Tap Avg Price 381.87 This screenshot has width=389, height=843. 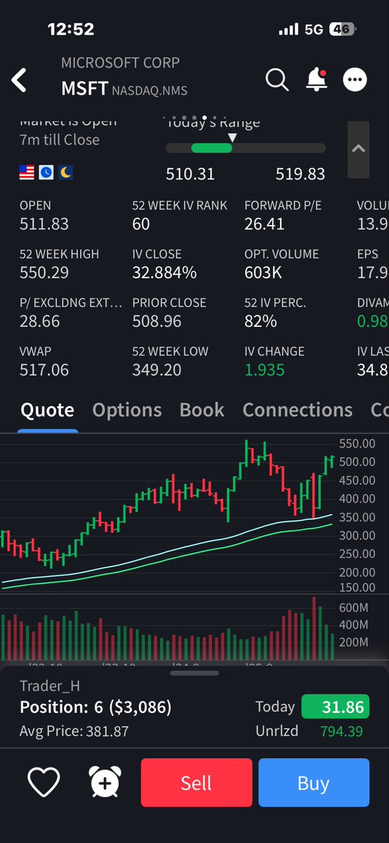tap(74, 731)
